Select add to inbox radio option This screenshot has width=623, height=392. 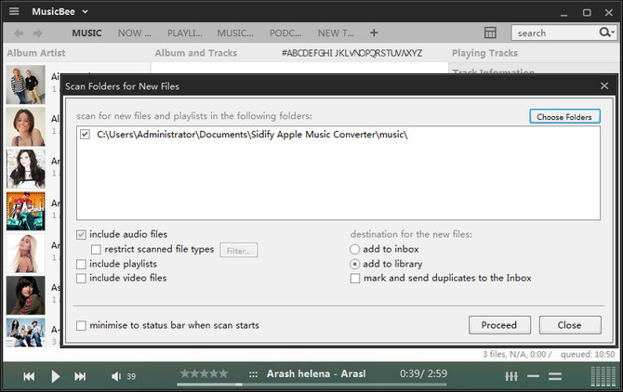tap(354, 249)
